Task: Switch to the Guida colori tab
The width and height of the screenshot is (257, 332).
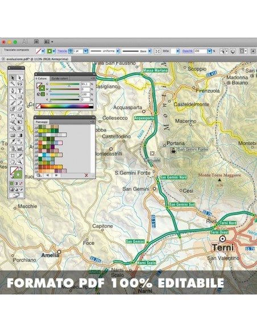Action: click(60, 78)
